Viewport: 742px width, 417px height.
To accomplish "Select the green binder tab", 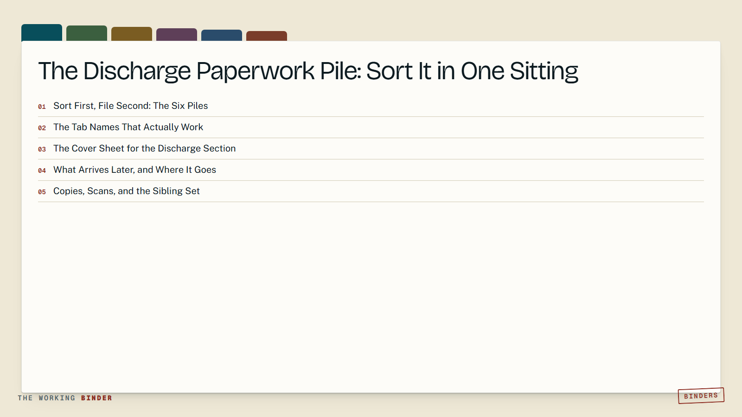I will point(87,33).
